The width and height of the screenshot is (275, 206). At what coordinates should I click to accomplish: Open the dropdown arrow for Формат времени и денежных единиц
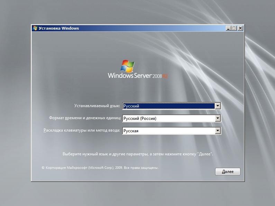(218, 118)
